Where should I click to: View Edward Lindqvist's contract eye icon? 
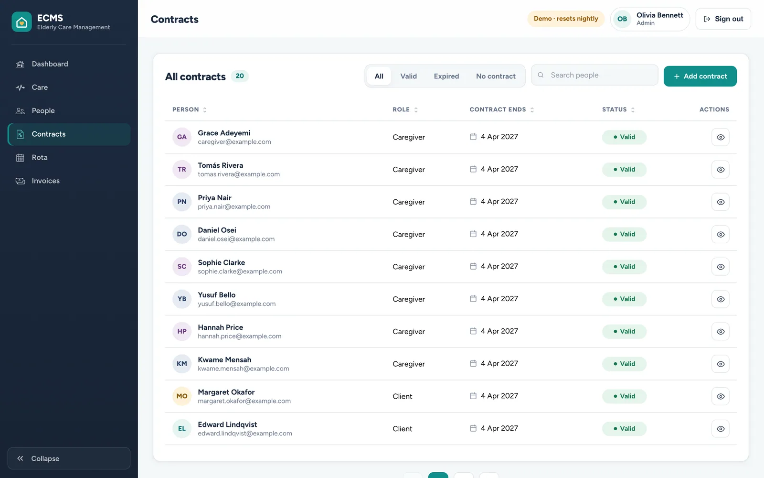point(721,429)
